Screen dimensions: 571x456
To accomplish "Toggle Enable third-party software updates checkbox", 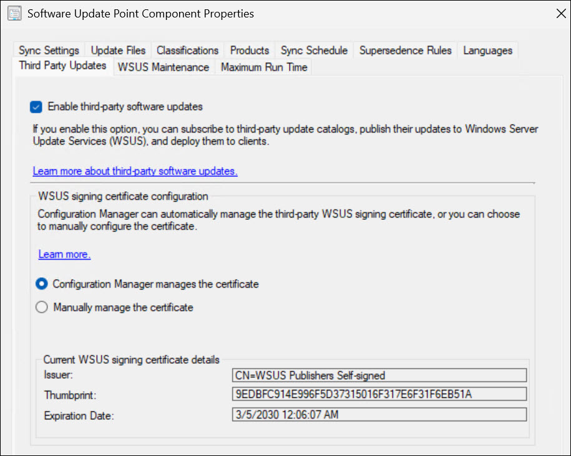I will pos(36,107).
